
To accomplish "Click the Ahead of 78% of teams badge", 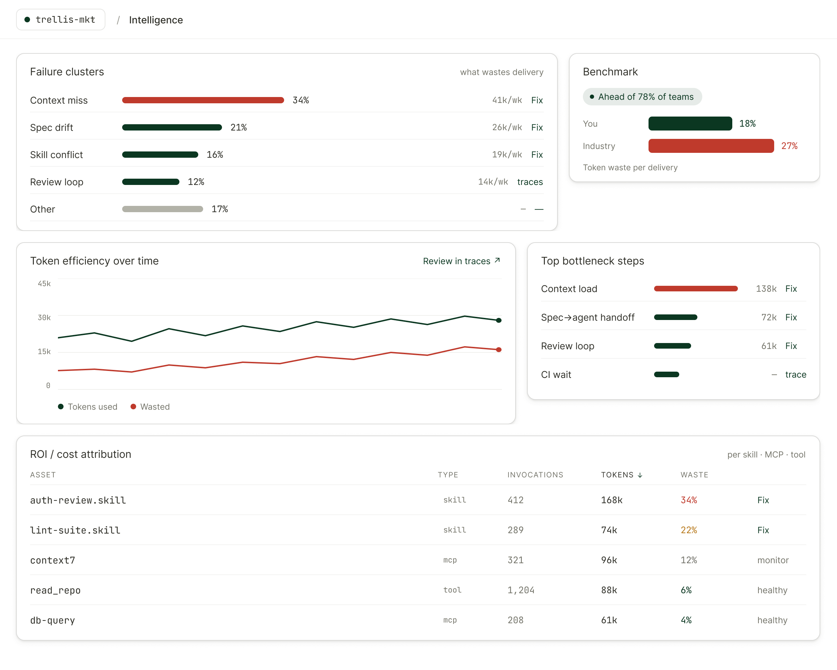I will (642, 97).
